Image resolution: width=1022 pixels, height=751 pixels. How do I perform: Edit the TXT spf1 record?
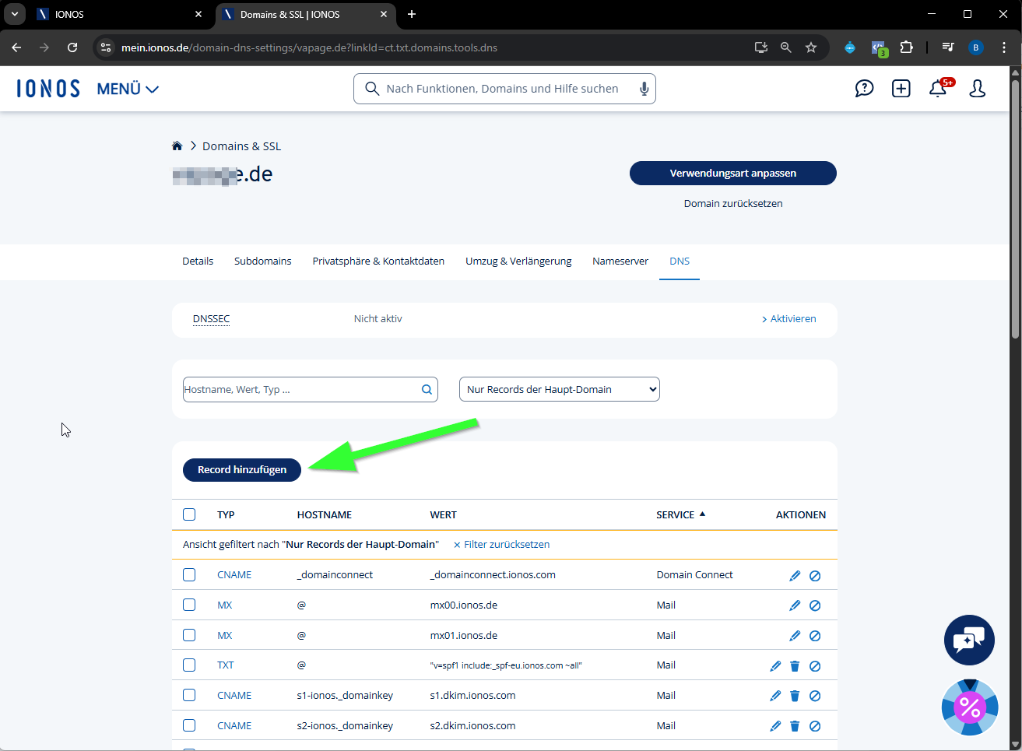click(x=775, y=666)
